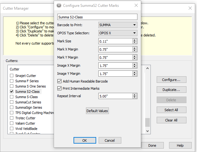The height and width of the screenshot is (152, 197).
Task: Click the Repeat Interval value field
Action: [x=115, y=96]
